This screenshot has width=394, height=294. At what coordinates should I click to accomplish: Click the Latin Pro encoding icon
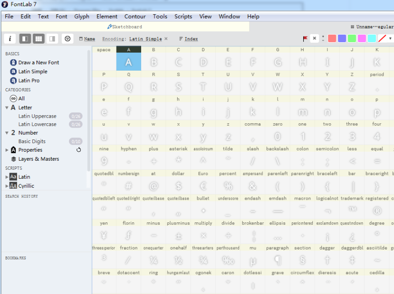(x=13, y=81)
